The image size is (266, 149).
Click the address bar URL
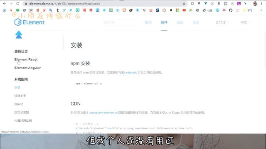click(x=65, y=4)
